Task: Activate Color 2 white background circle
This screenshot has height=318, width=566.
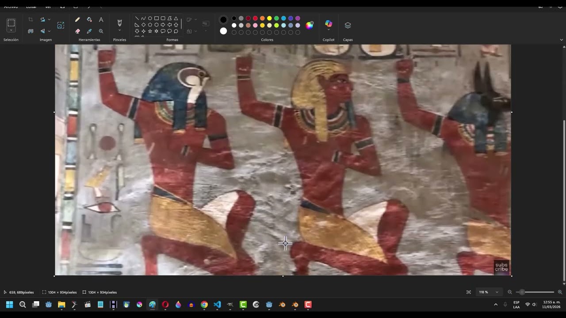Action: coord(223,31)
